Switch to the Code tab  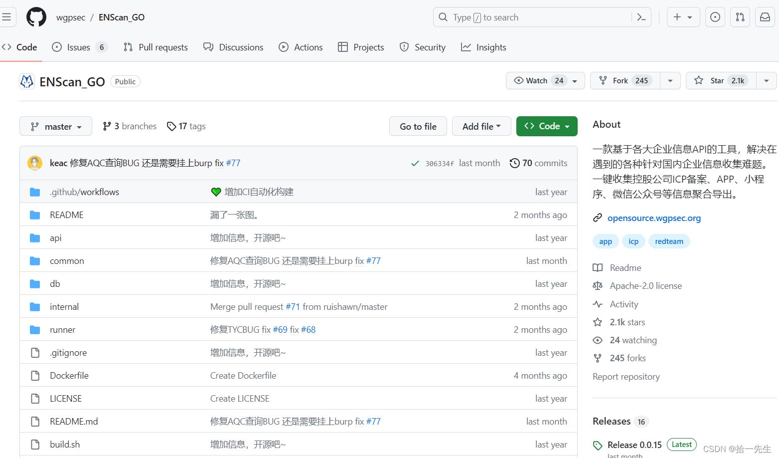click(x=19, y=47)
